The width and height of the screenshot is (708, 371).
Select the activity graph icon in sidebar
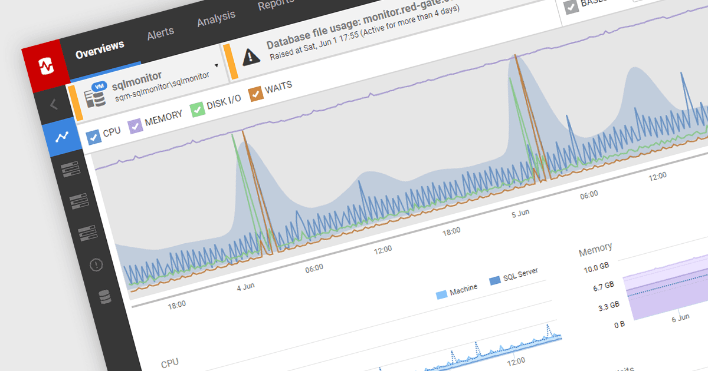coord(62,137)
